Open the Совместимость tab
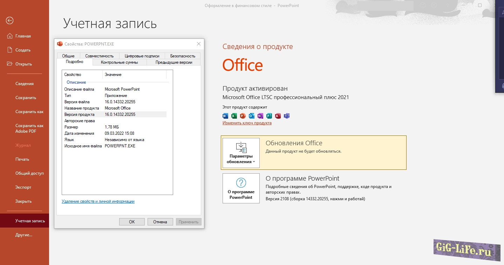This screenshot has height=265, width=504. point(100,56)
